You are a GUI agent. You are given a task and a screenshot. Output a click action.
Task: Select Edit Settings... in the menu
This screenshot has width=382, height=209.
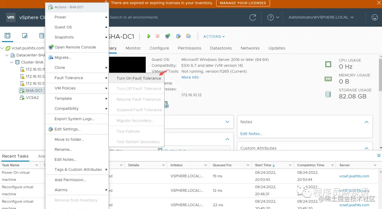point(77,129)
